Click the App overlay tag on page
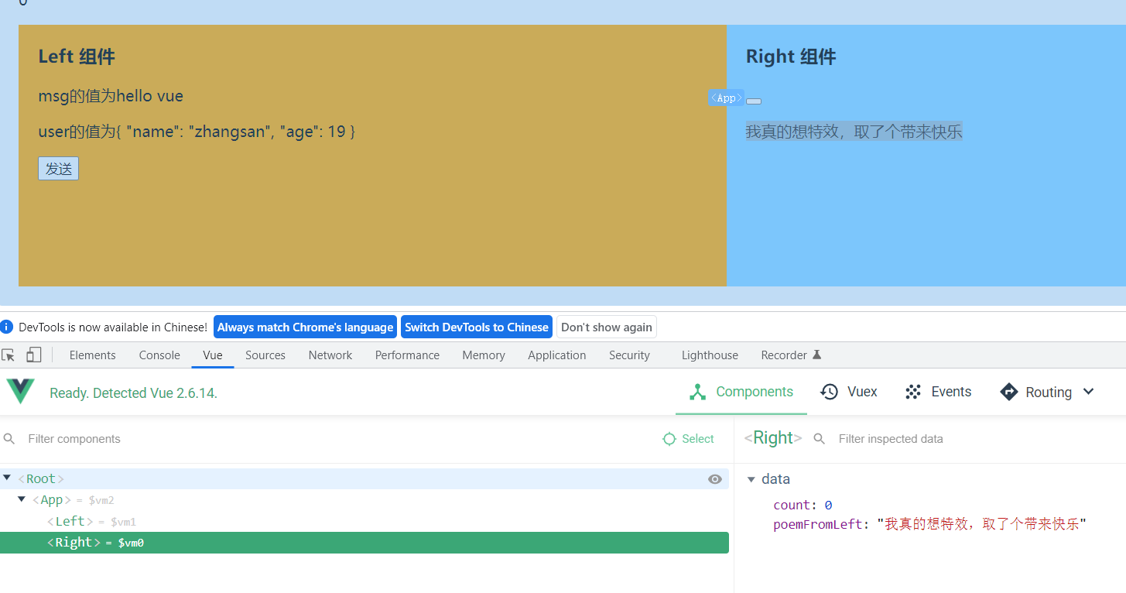Viewport: 1126px width, 593px height. 726,98
